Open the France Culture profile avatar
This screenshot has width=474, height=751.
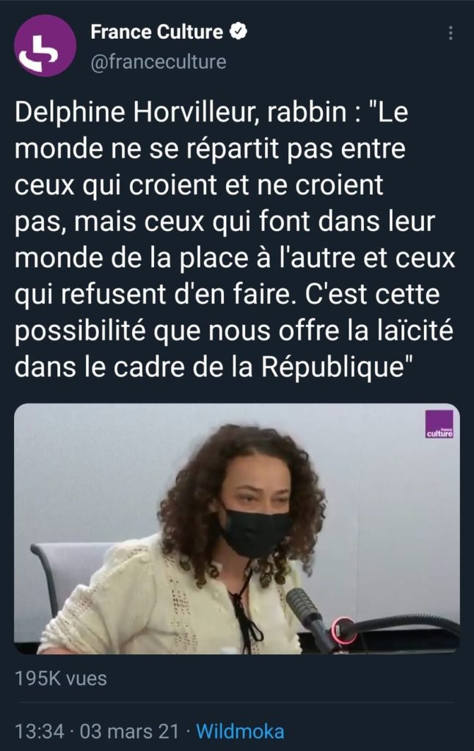click(45, 46)
